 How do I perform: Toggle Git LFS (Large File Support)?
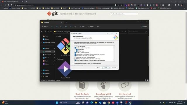(75, 52)
